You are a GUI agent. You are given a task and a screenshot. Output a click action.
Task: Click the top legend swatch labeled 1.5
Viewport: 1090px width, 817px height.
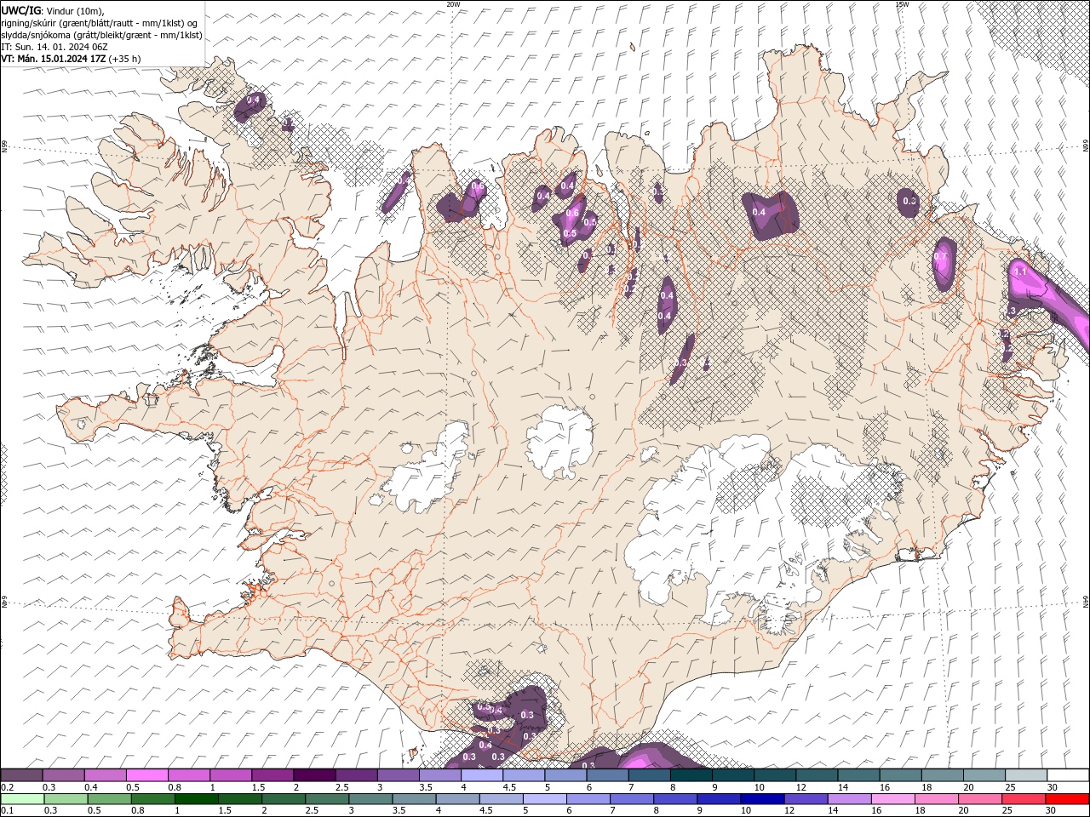(273, 775)
